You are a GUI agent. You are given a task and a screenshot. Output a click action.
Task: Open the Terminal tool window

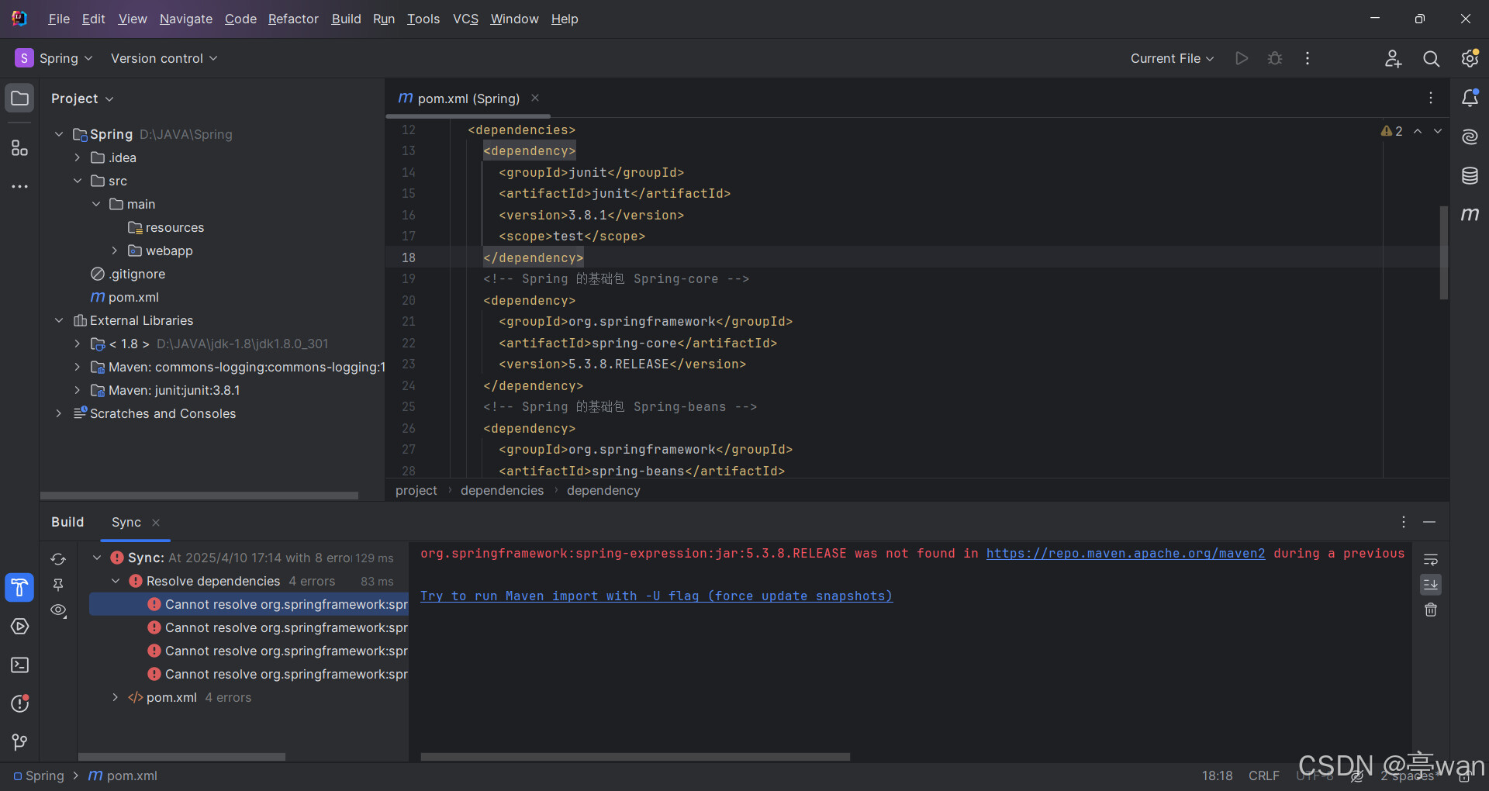coord(19,665)
